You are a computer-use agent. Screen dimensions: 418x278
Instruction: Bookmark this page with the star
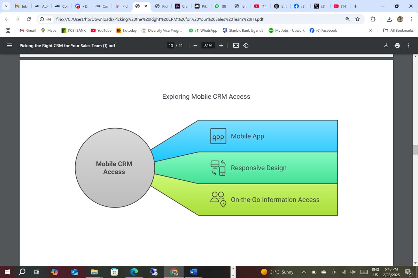point(357,19)
